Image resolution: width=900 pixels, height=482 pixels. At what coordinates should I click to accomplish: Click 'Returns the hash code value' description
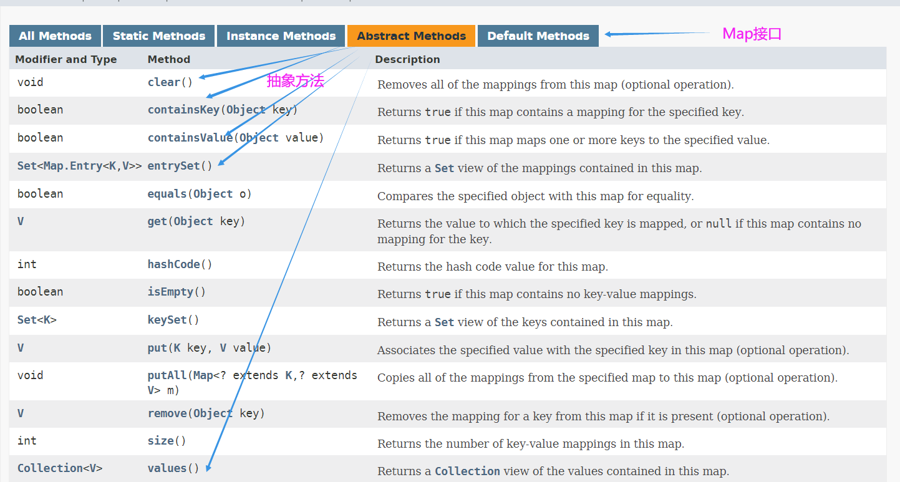[x=493, y=267]
